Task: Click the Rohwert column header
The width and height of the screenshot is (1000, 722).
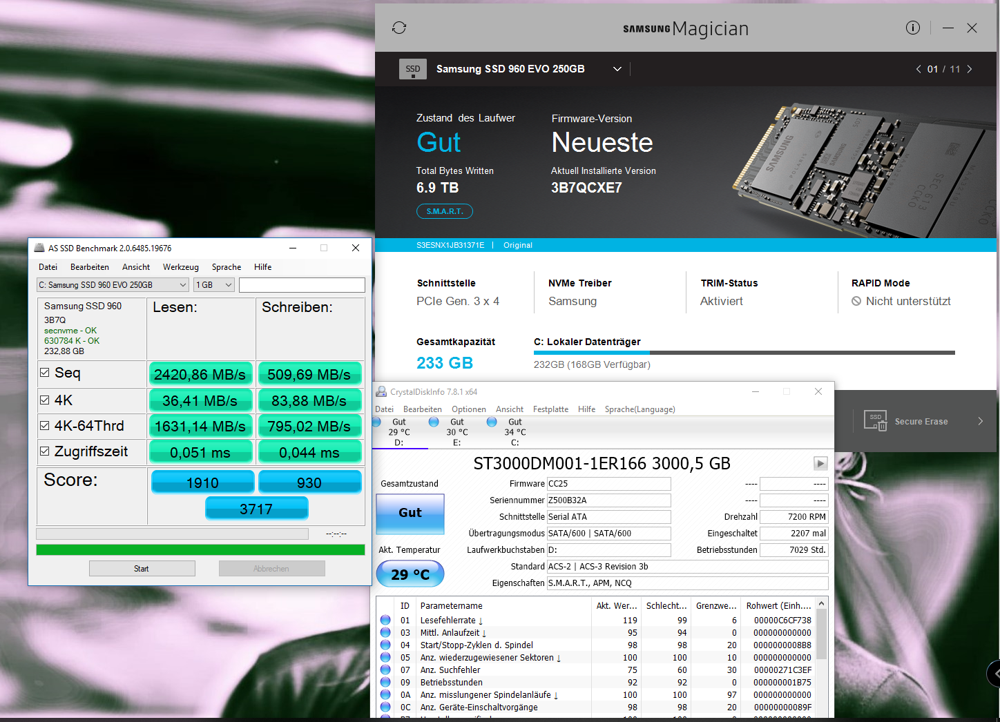Action: click(x=778, y=605)
